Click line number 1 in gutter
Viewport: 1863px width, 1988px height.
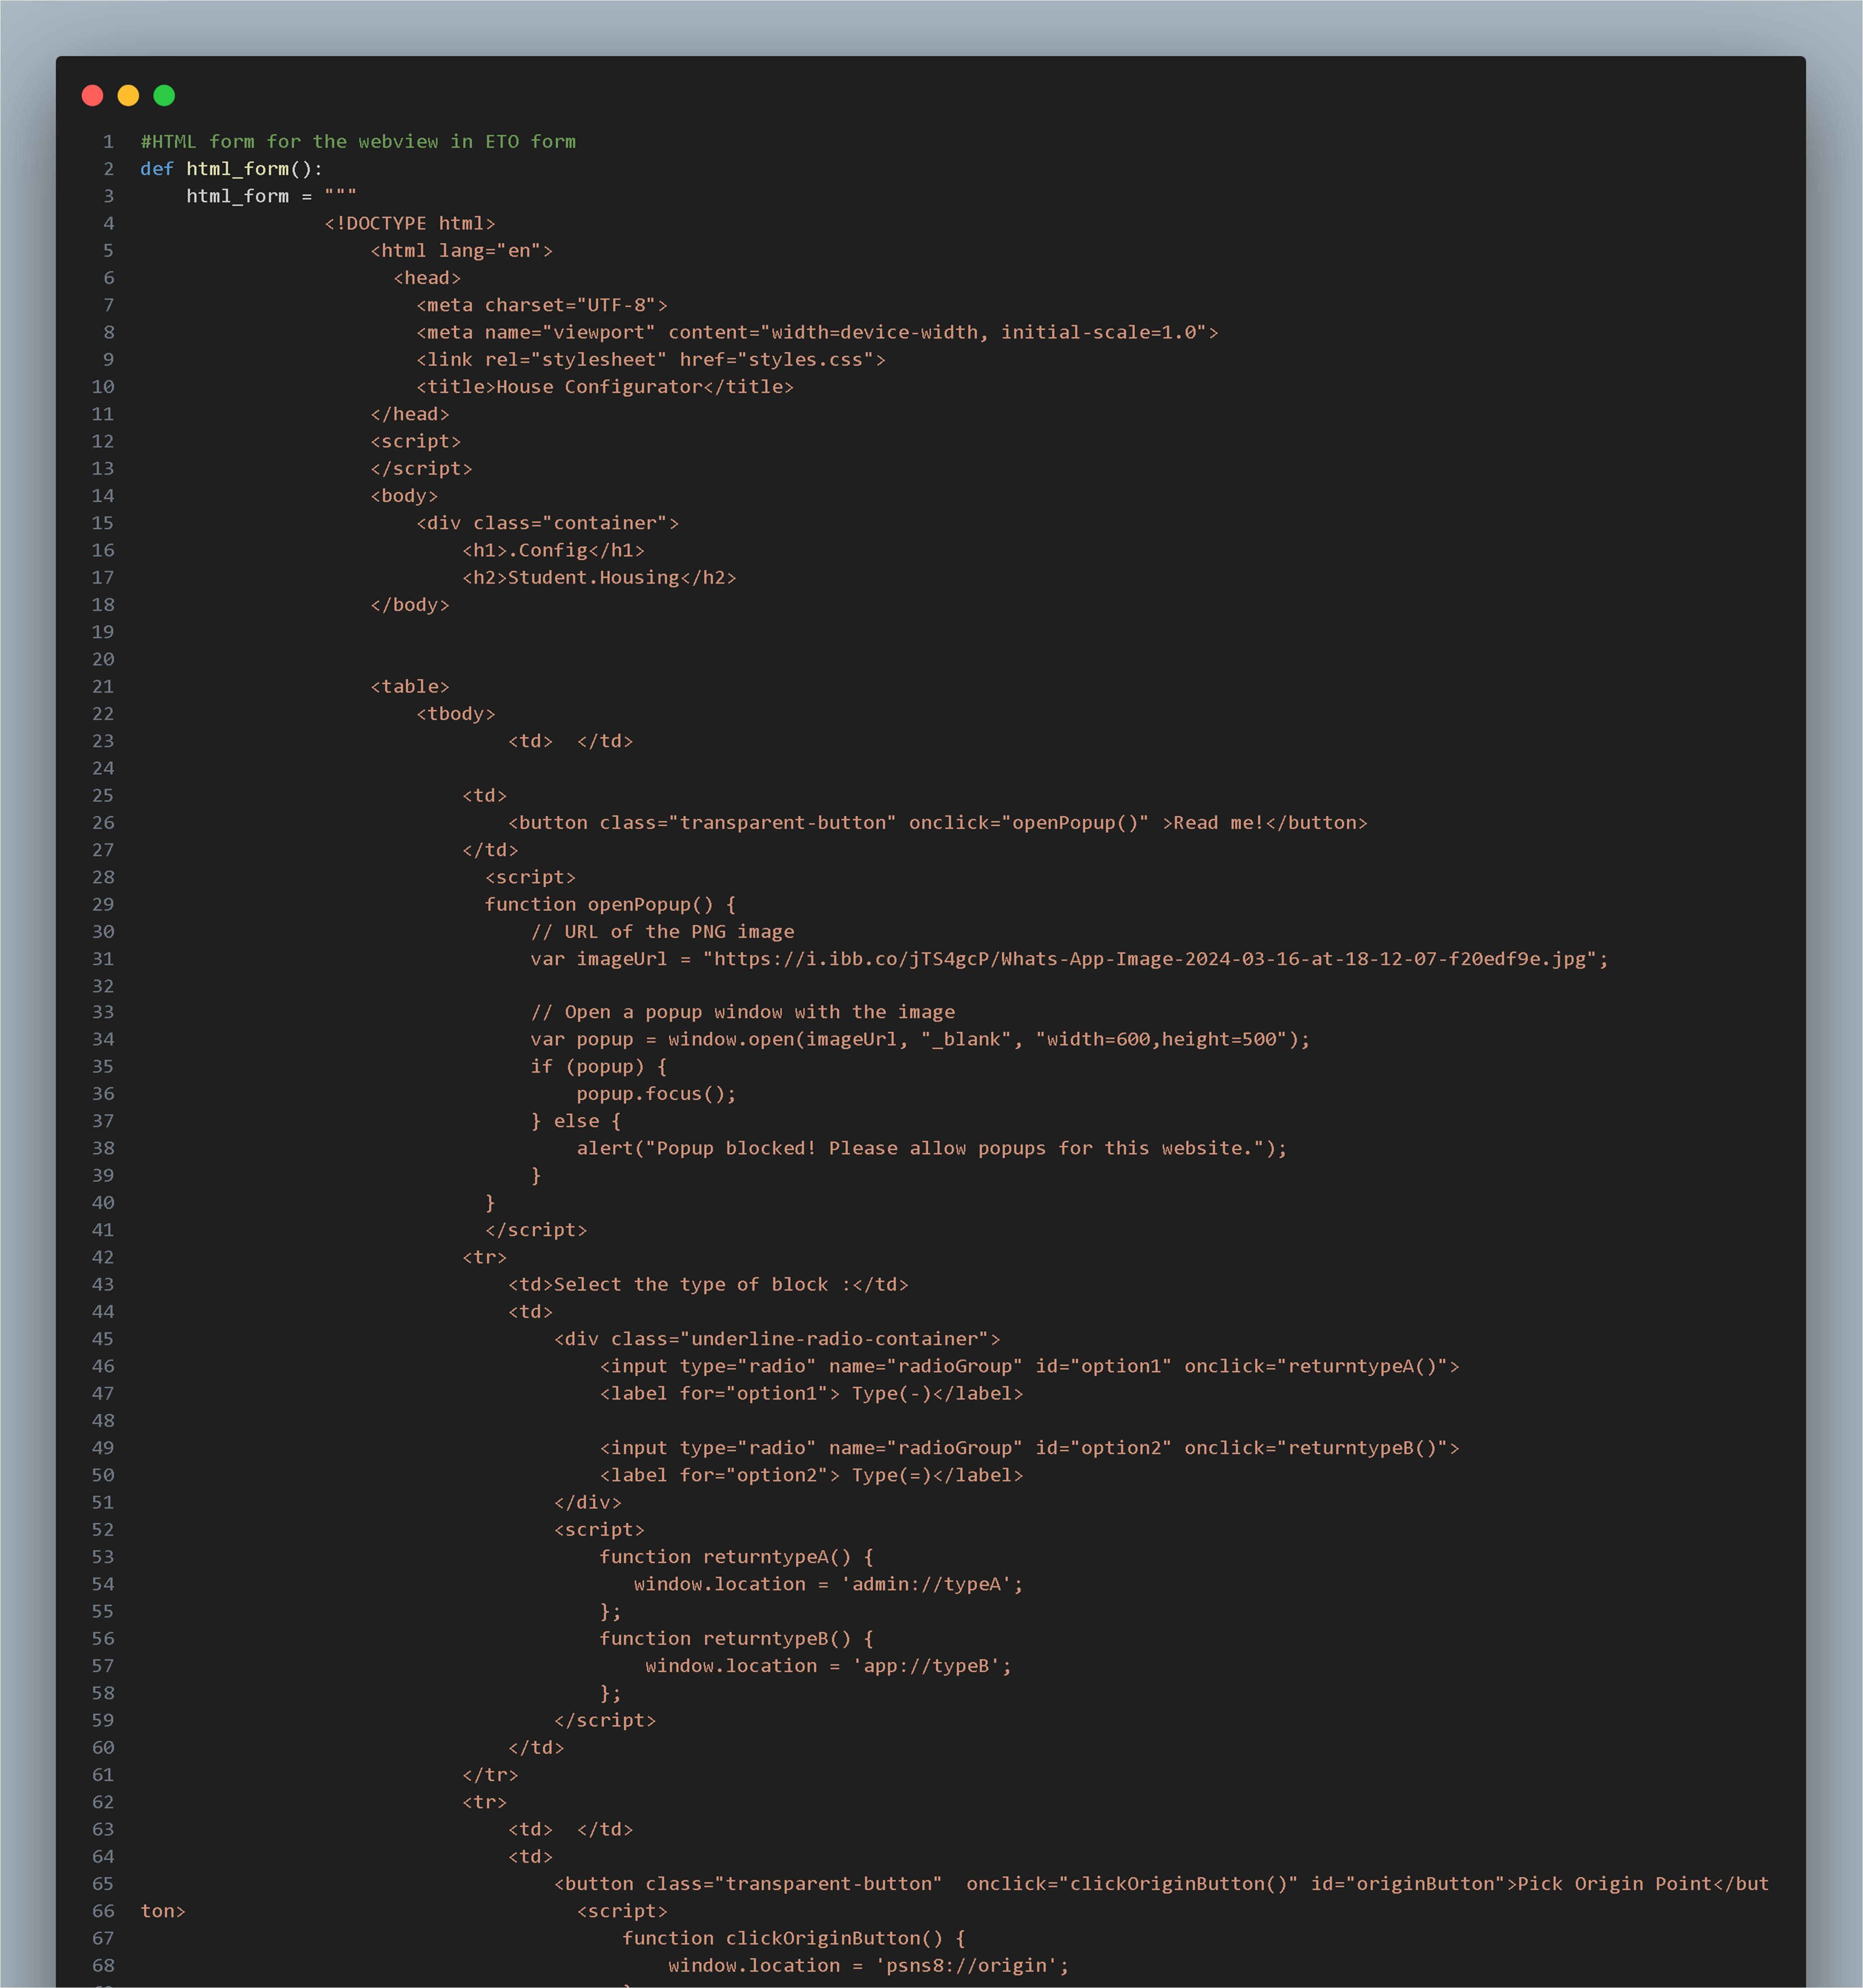pyautogui.click(x=108, y=141)
